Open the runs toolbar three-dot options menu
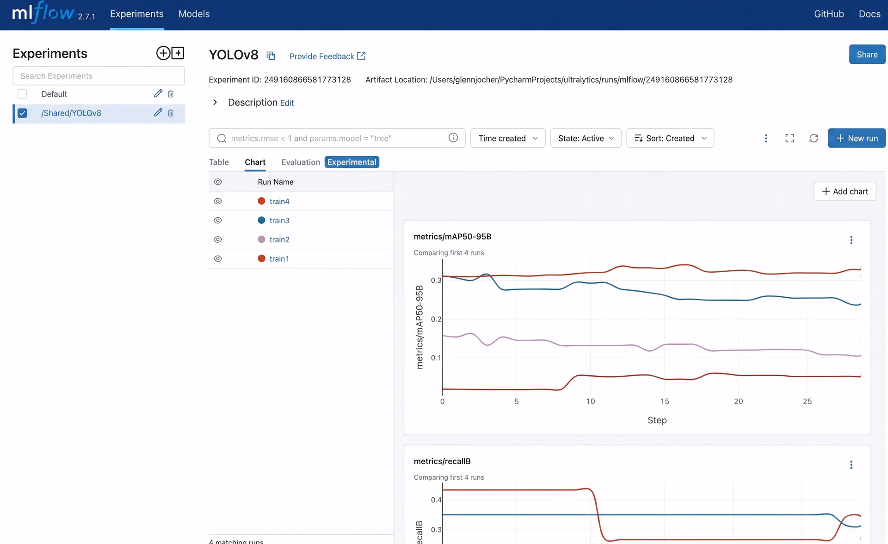 [x=766, y=138]
